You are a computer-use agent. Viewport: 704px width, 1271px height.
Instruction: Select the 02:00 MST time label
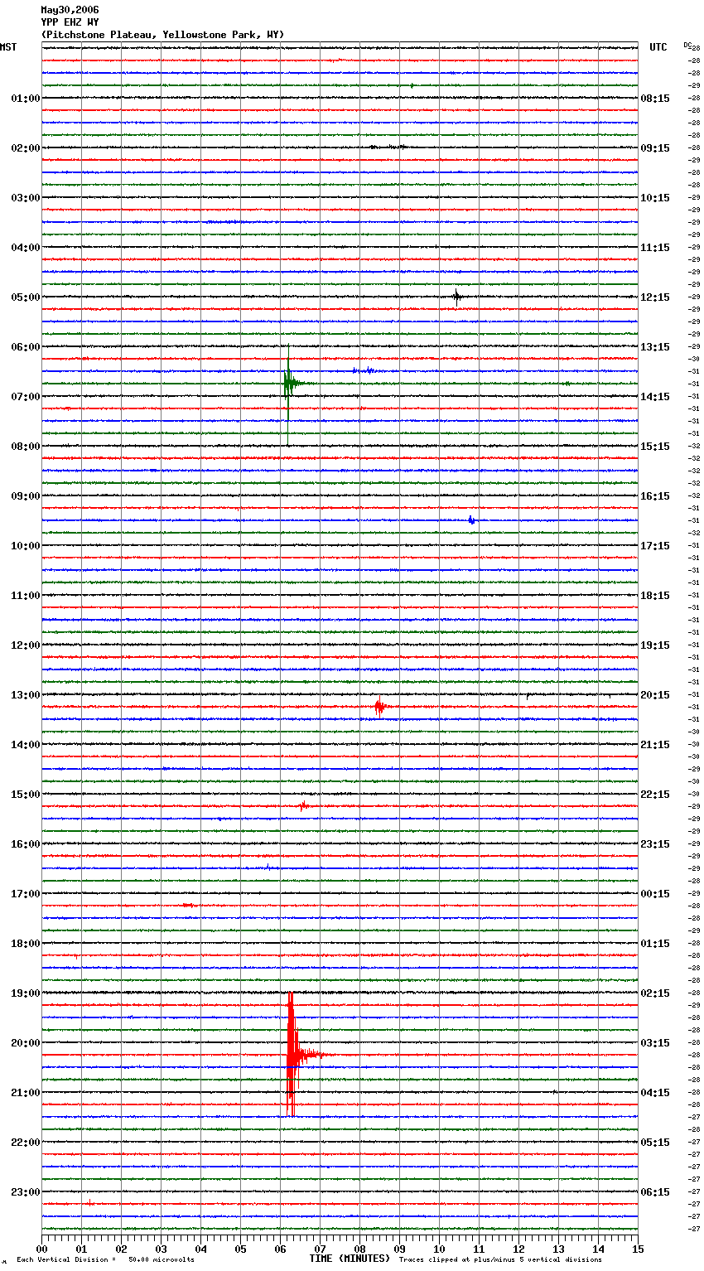25,148
